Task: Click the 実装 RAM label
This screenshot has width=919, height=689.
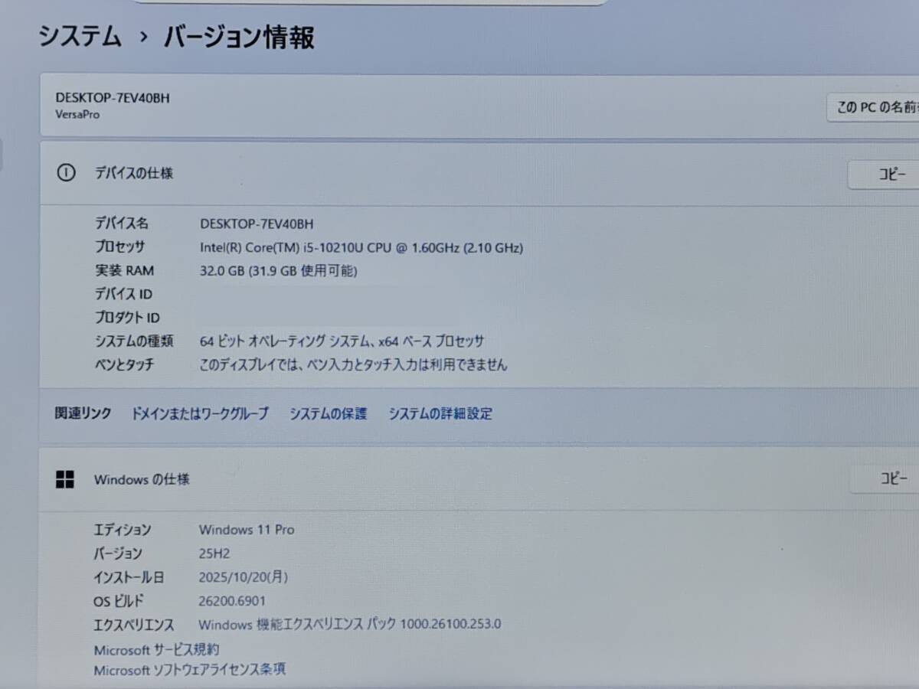Action: click(124, 270)
